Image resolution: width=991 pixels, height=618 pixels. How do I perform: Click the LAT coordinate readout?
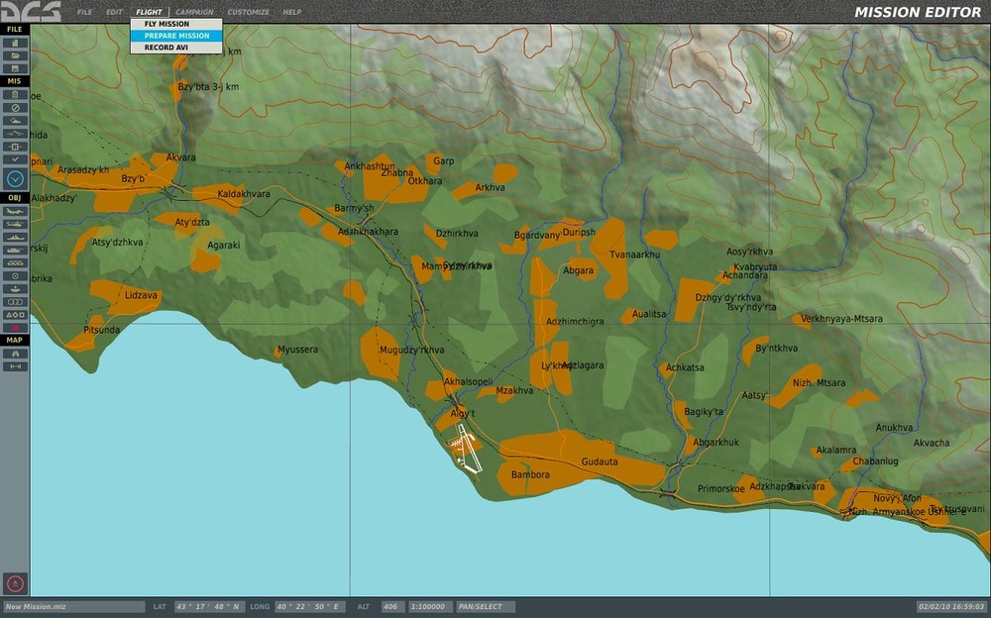210,607
